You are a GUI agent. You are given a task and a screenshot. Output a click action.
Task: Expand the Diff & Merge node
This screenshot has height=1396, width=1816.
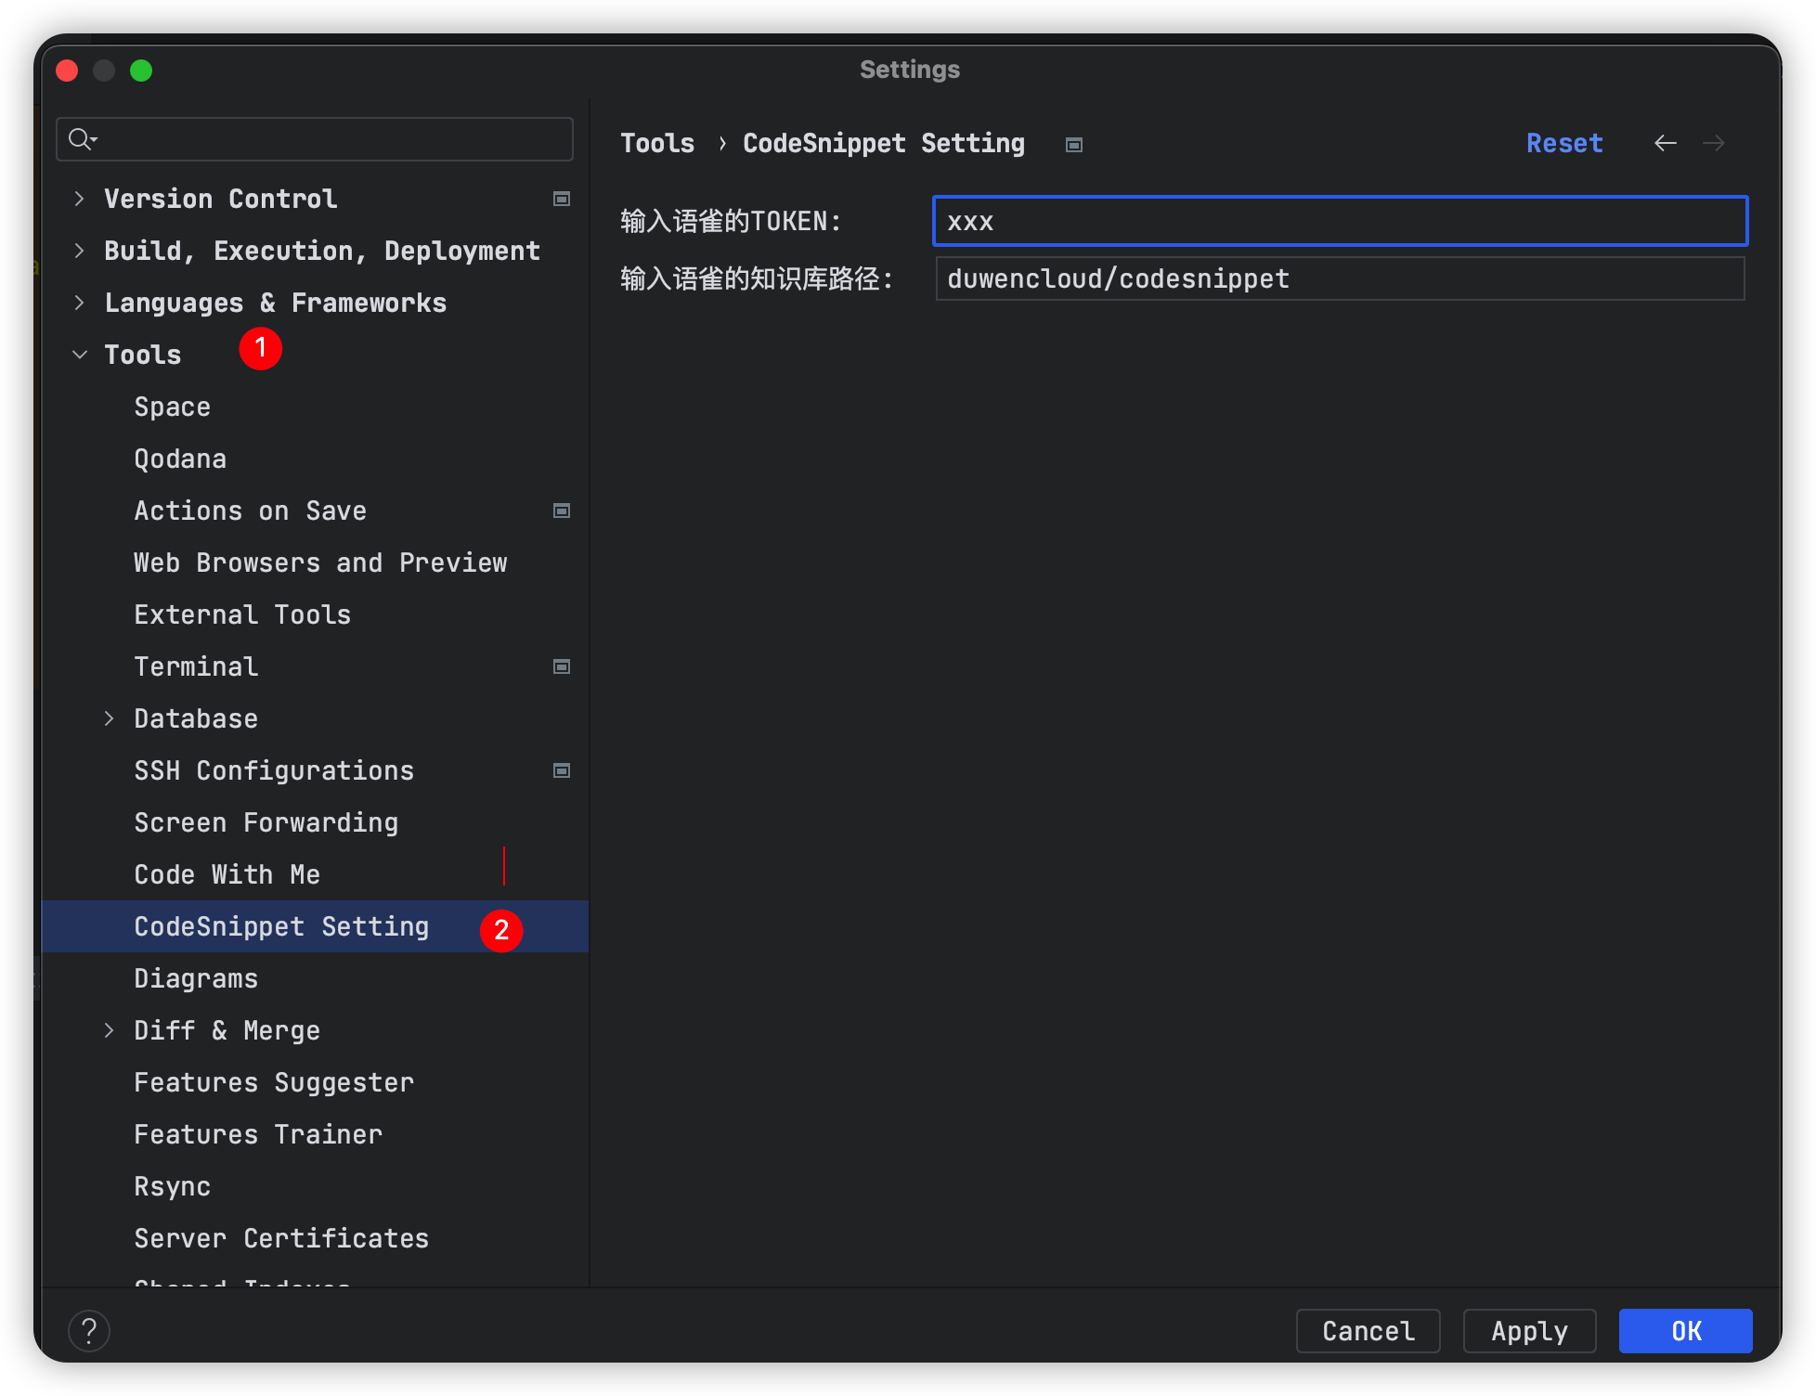pyautogui.click(x=110, y=1030)
